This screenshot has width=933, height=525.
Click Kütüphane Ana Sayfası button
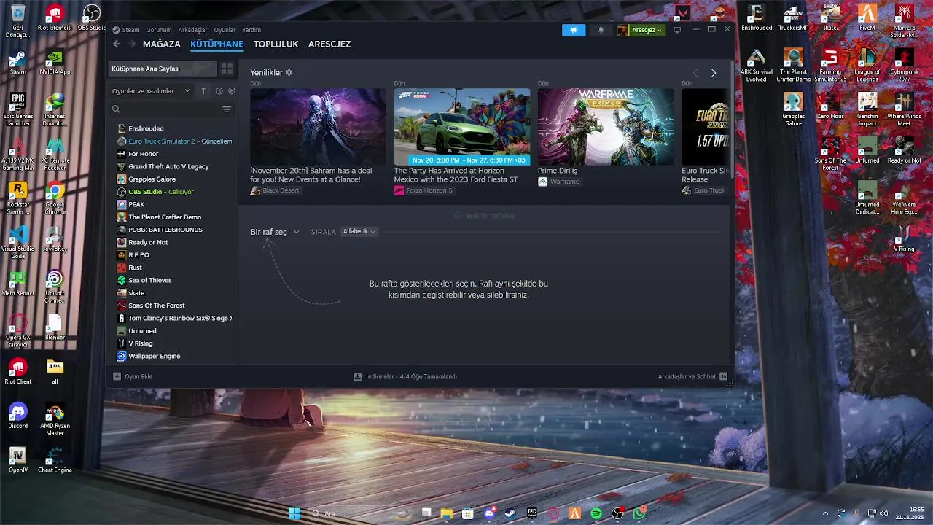point(163,69)
